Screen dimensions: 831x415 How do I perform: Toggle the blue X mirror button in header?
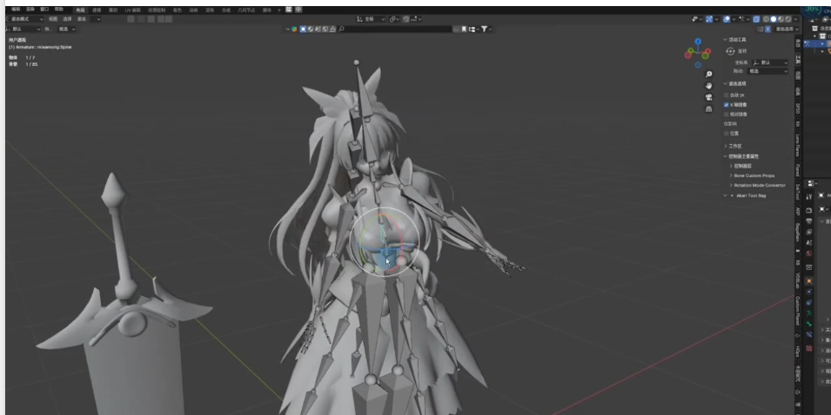pos(767,29)
